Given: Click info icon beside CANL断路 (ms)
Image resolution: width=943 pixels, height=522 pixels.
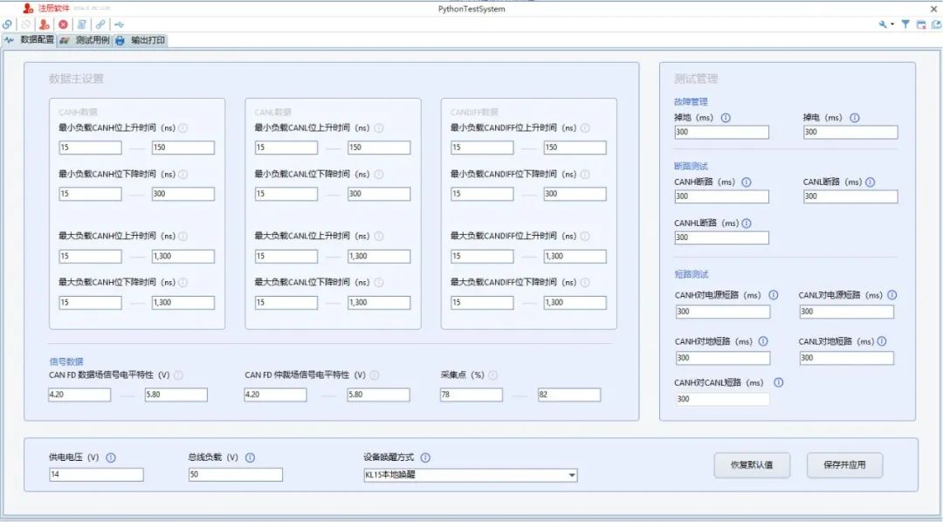Looking at the screenshot, I should (871, 182).
